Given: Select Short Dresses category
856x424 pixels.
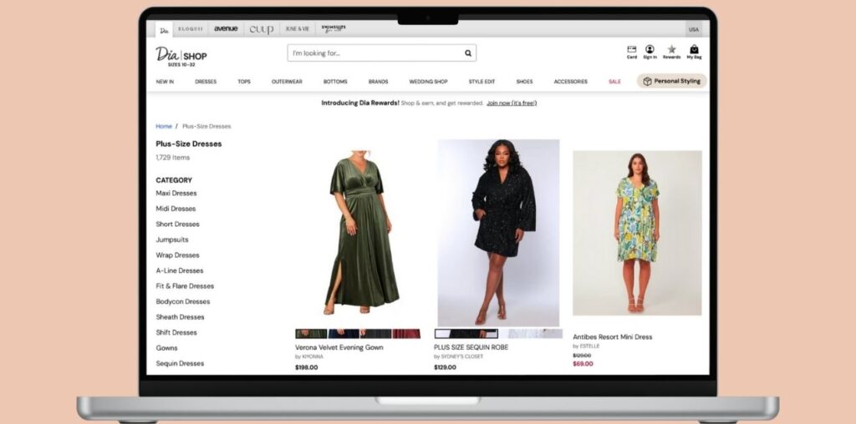Looking at the screenshot, I should 177,224.
